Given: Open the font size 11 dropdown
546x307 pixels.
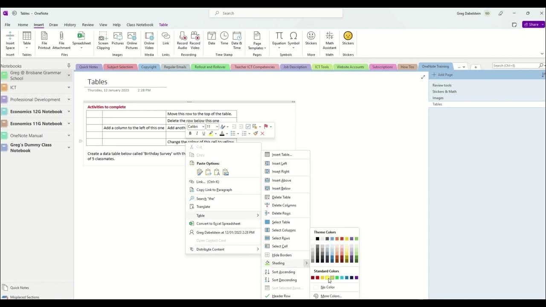Looking at the screenshot, I should point(217,127).
